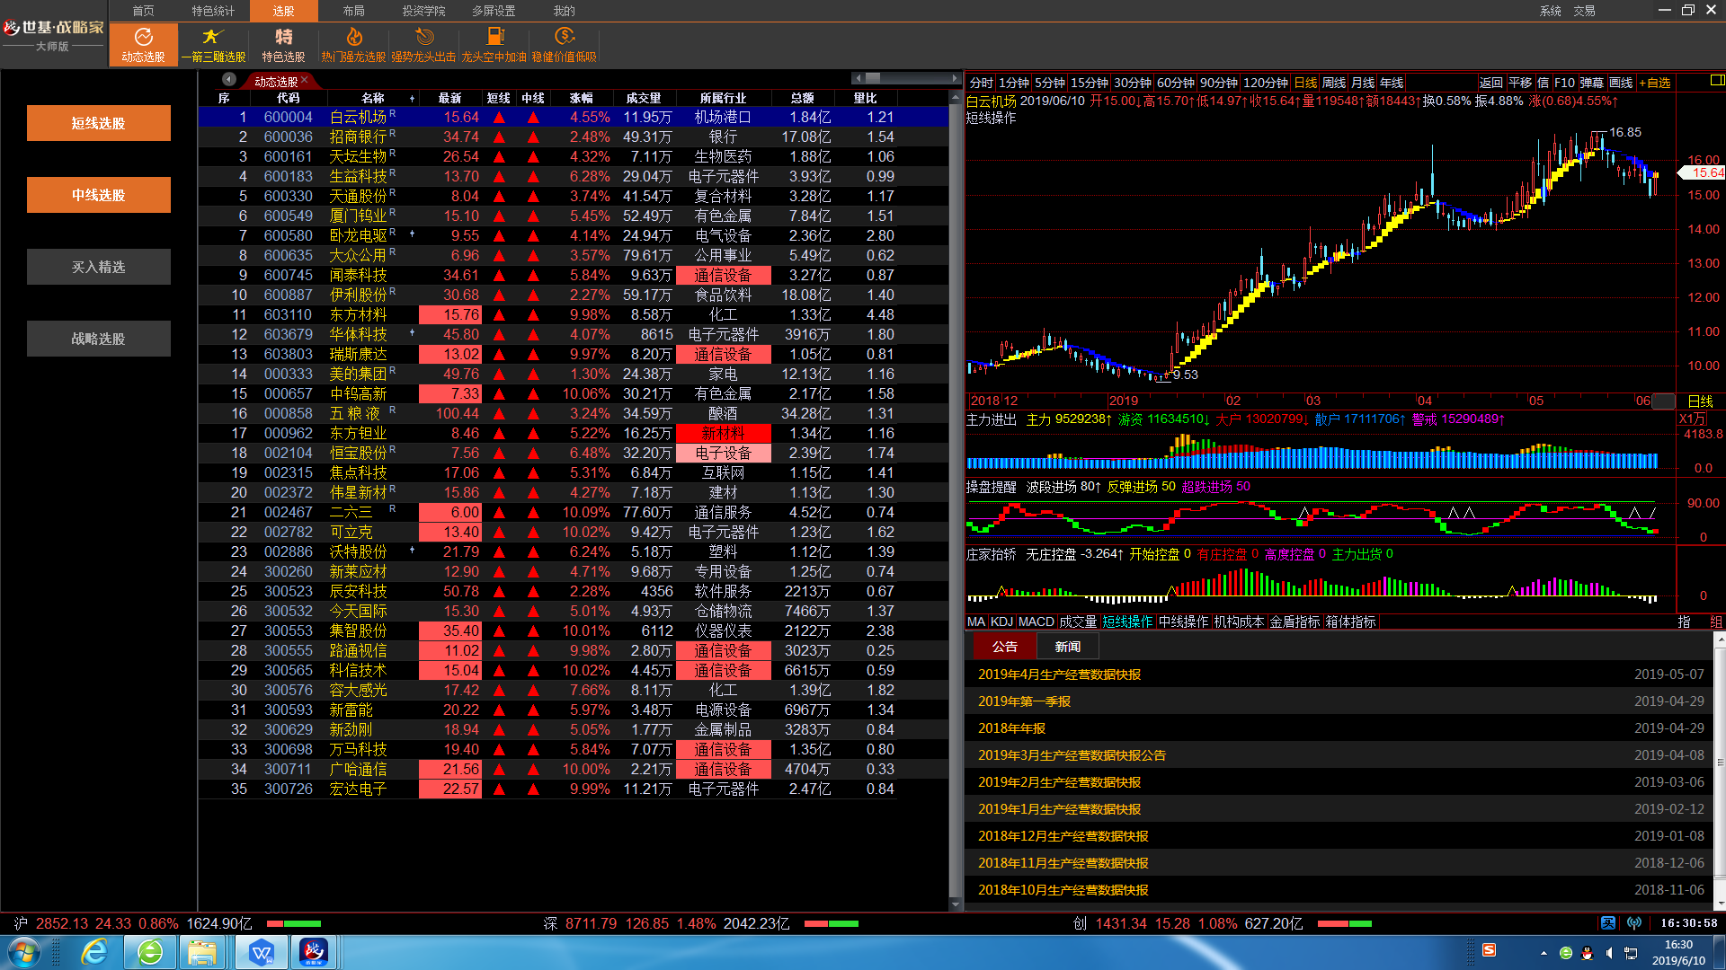The image size is (1726, 970).
Task: Click stock list vertical scrollbar down arrow
Action: (956, 904)
